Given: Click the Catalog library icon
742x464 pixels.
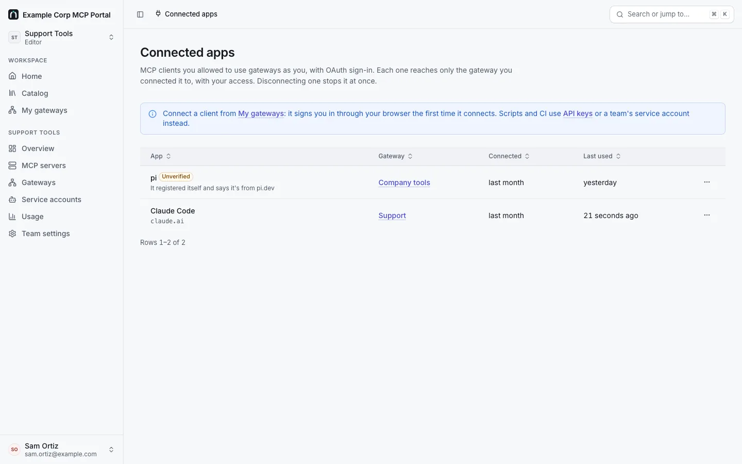Looking at the screenshot, I should 12,93.
